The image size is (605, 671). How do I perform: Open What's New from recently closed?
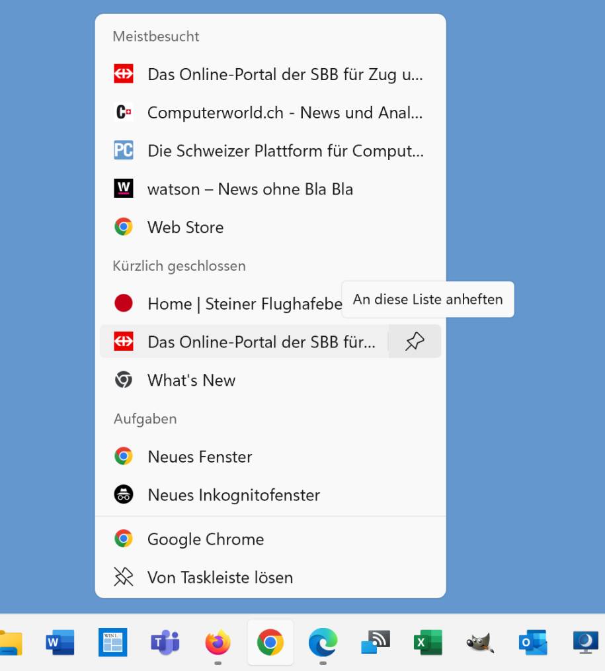coord(191,380)
